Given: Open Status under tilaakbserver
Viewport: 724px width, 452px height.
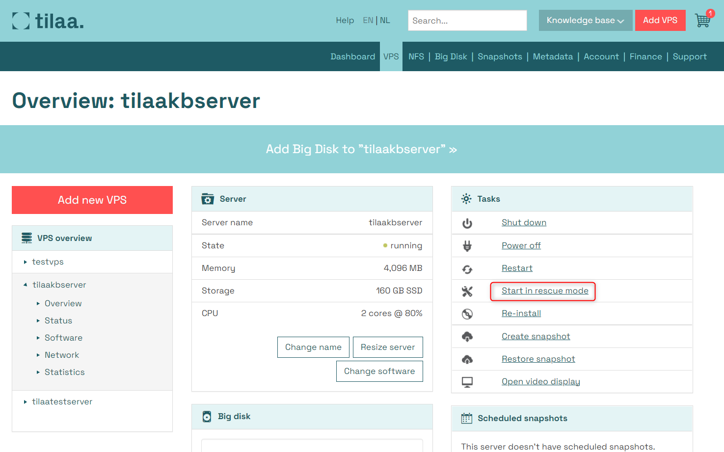Looking at the screenshot, I should coord(58,320).
